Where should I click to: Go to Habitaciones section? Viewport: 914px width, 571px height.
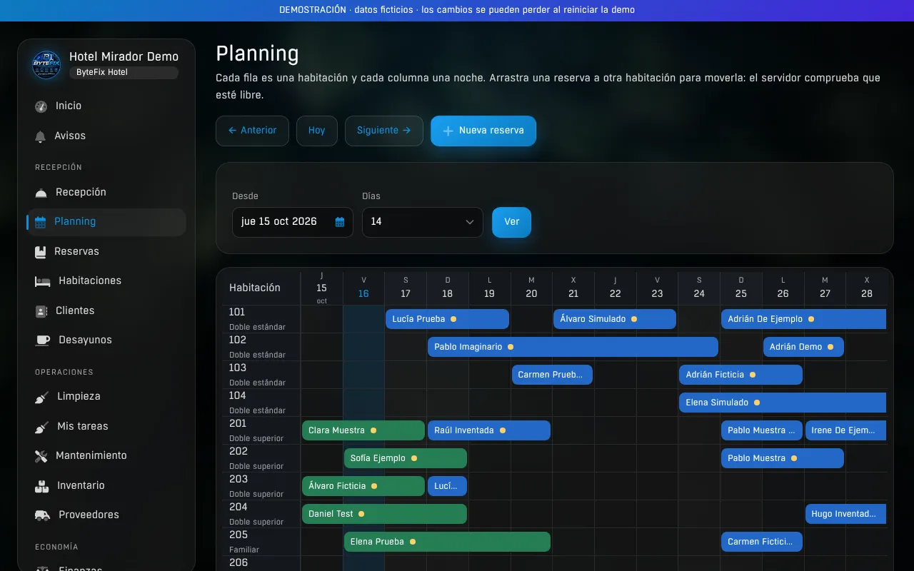point(106,281)
